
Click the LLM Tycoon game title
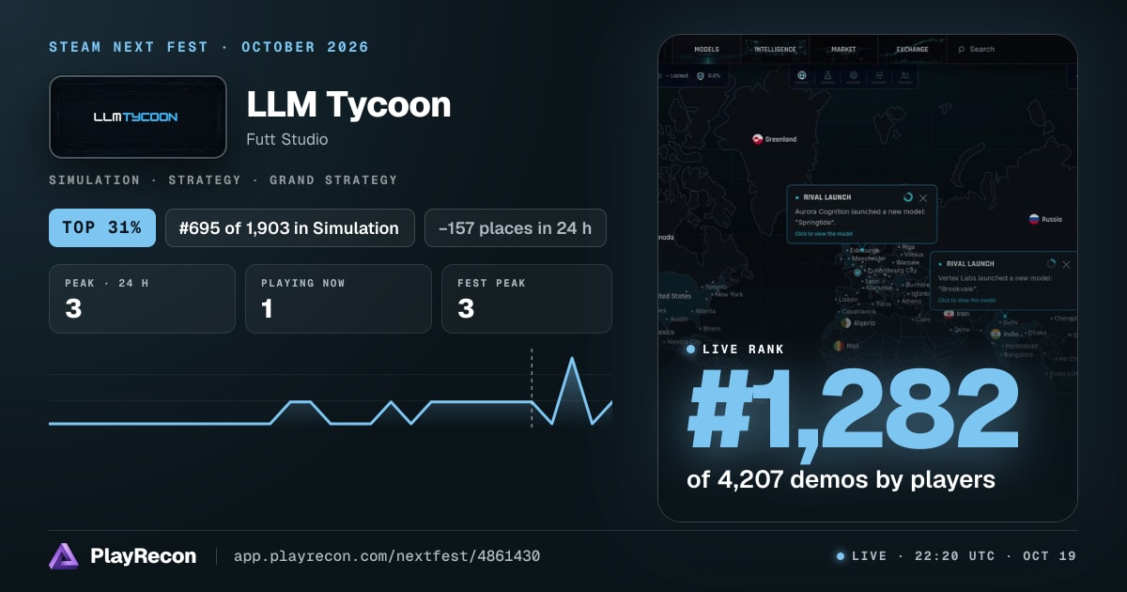[x=348, y=104]
